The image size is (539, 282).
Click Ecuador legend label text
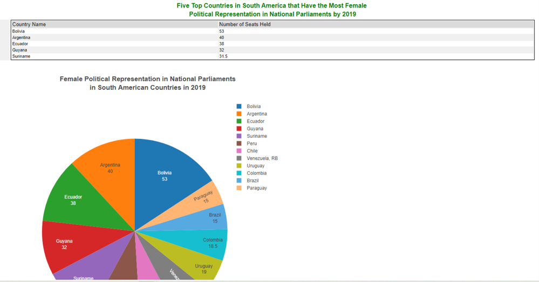tap(255, 121)
